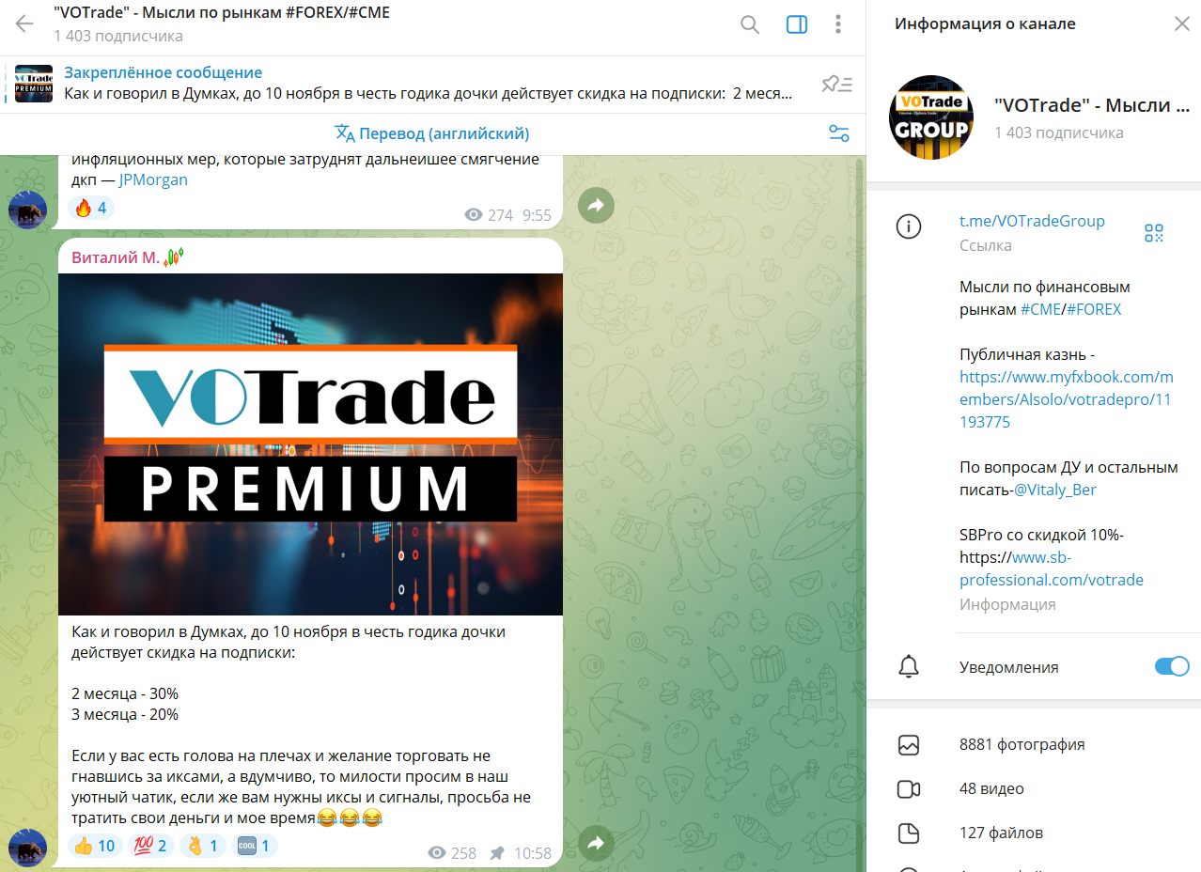Open search in this channel
This screenshot has height=872, width=1201.
pos(750,24)
